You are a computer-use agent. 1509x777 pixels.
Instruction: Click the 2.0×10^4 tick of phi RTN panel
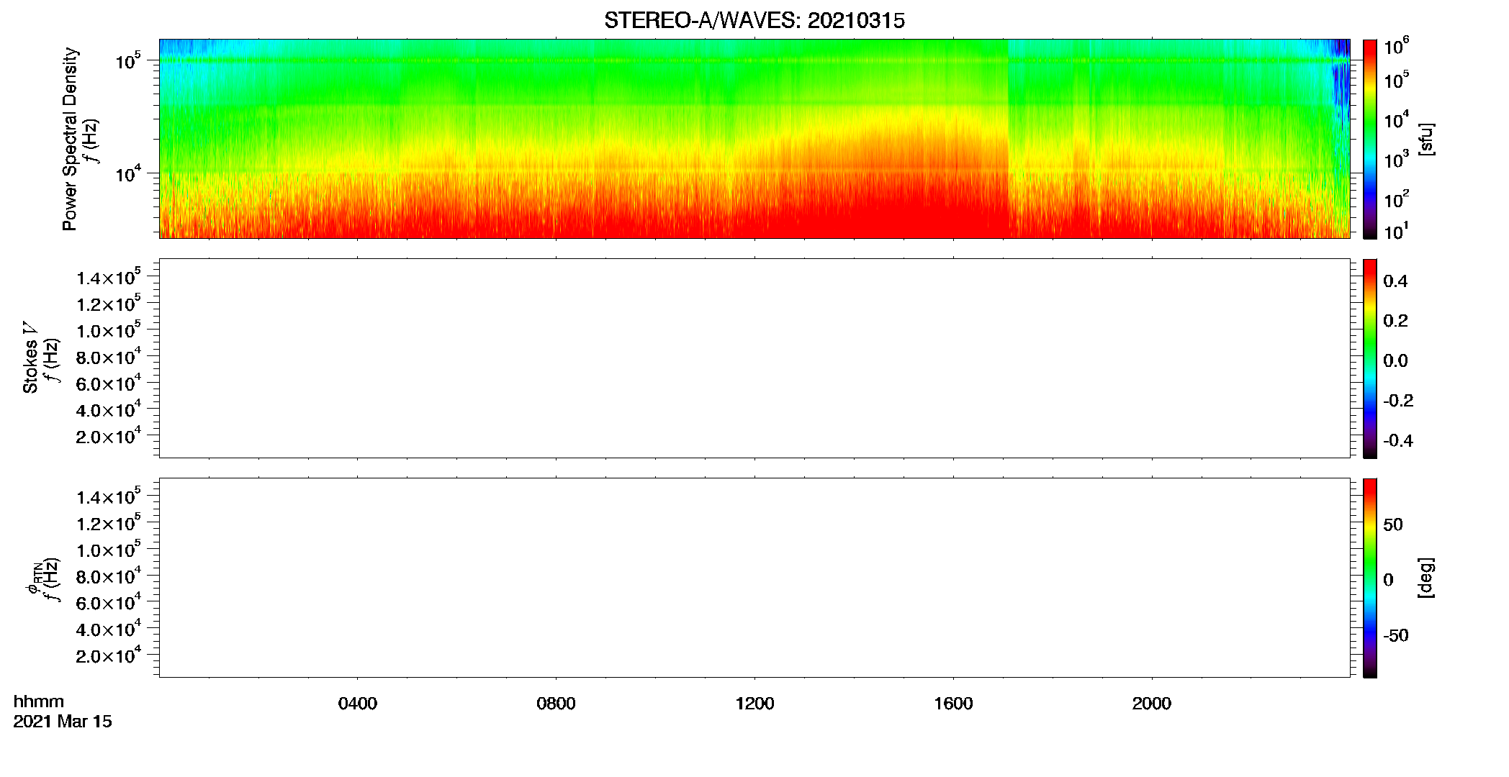[108, 655]
